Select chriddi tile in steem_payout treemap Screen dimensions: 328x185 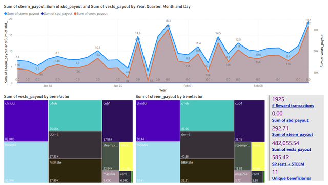coord(158,121)
